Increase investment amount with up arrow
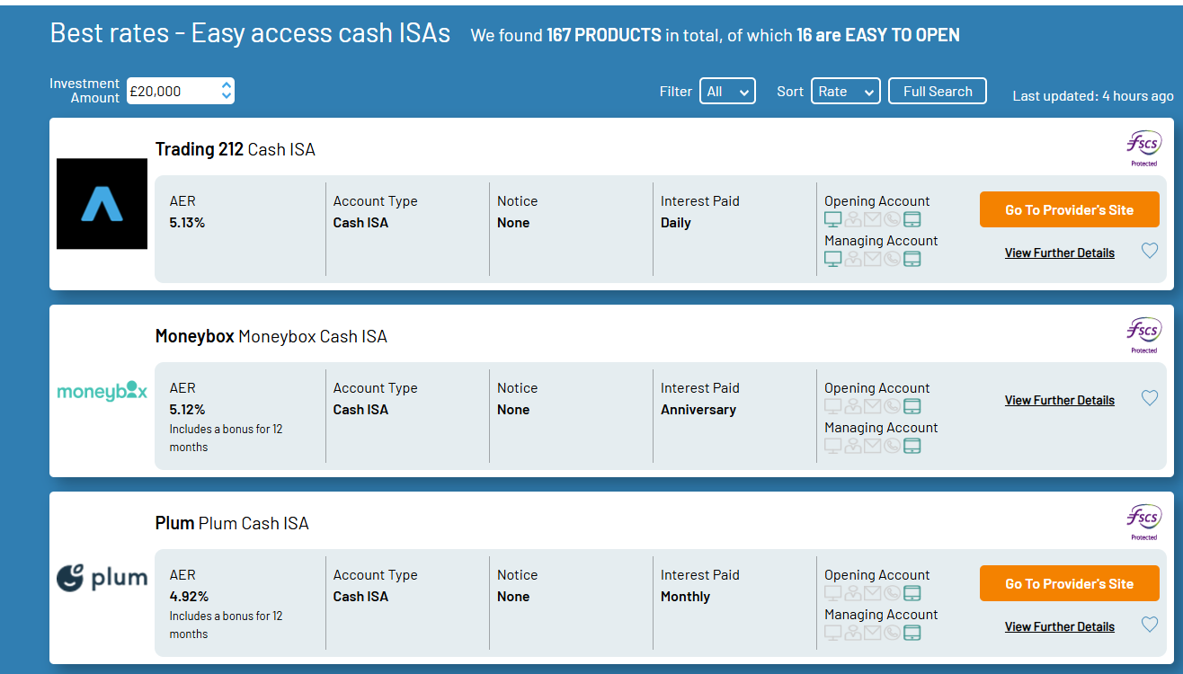Screen dimensions: 1183x674 click(227, 85)
